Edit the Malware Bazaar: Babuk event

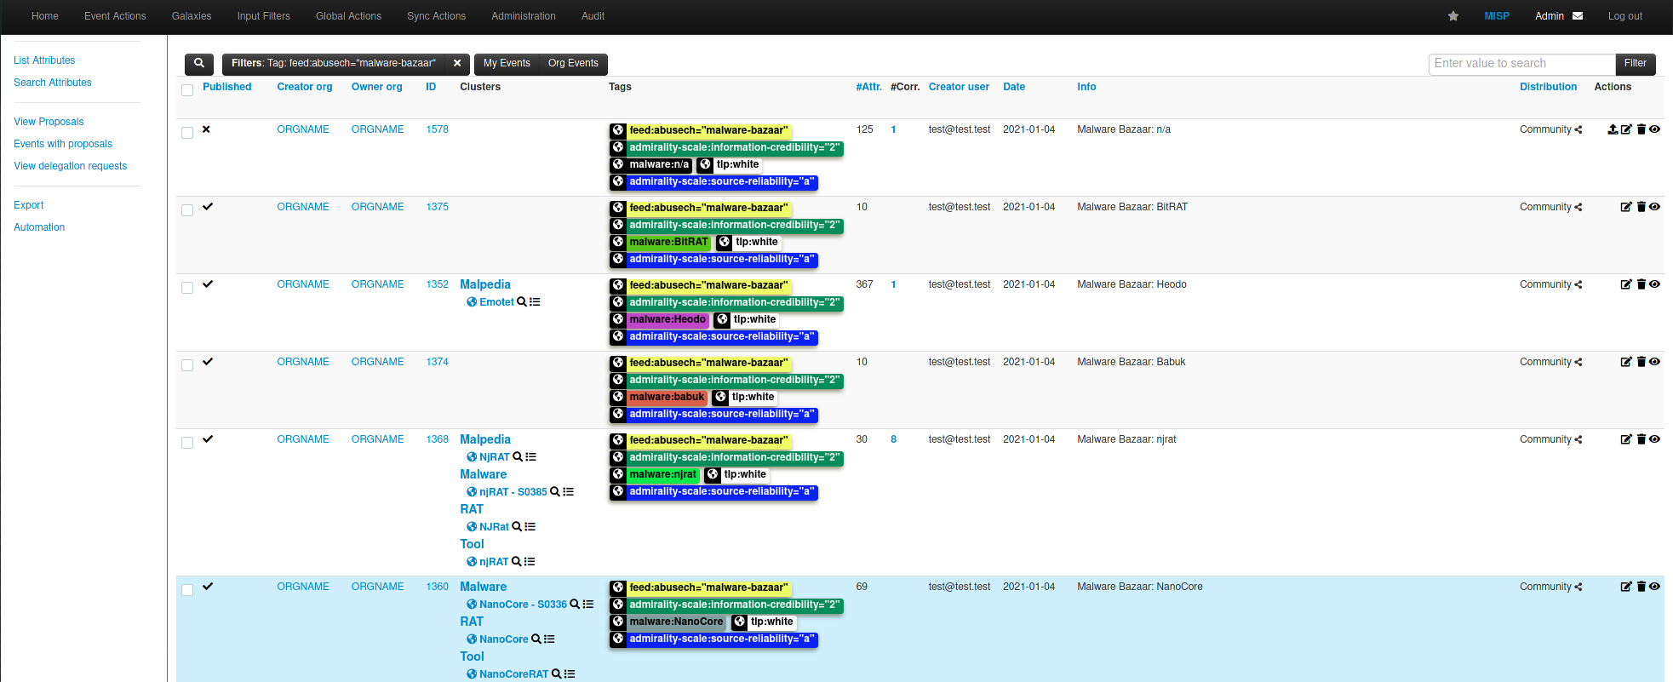[1626, 362]
